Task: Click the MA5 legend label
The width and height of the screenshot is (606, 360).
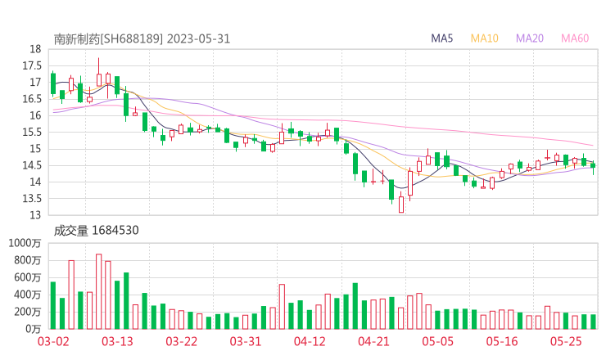Action: click(x=441, y=38)
